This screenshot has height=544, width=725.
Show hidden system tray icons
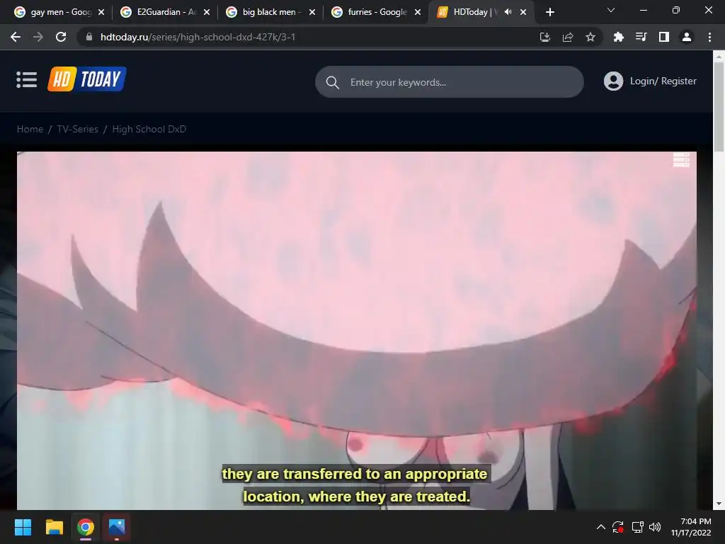(x=600, y=527)
